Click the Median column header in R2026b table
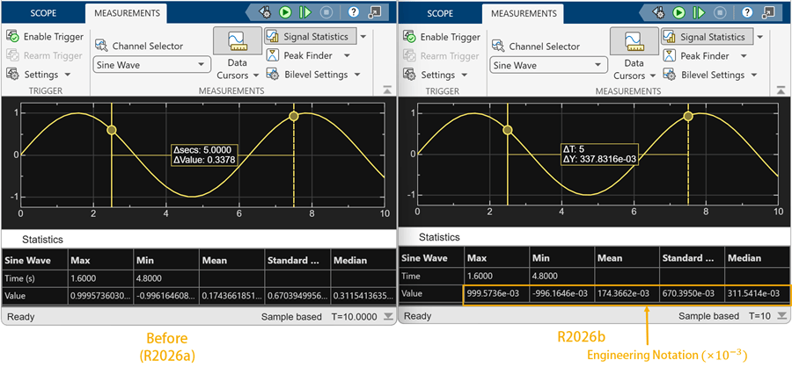Viewport: 792px width, 367px height. [757, 258]
